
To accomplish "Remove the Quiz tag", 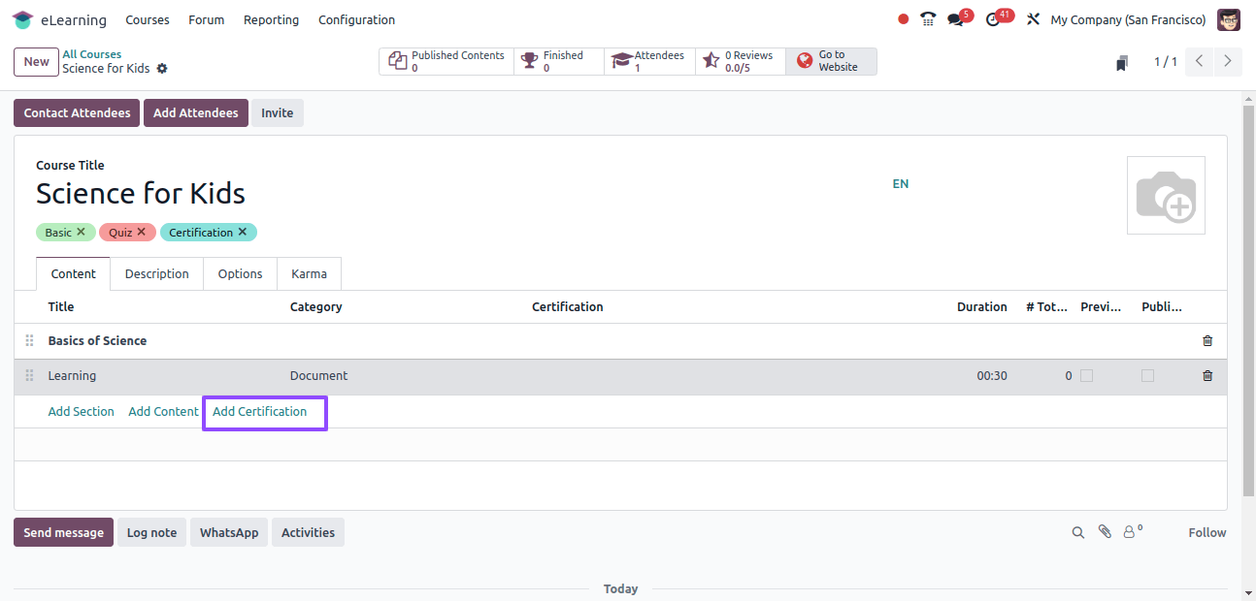I will coord(141,232).
